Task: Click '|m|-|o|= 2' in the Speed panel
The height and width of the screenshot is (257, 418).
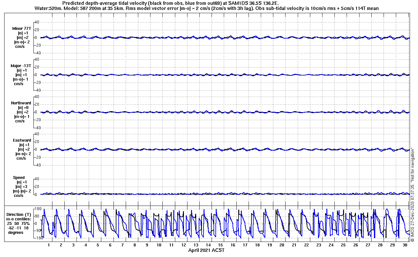Action: (22, 191)
